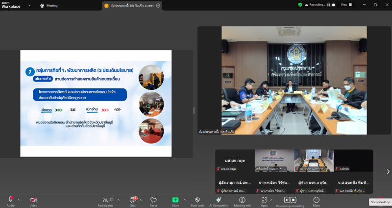Open the Participants panel

(105, 200)
